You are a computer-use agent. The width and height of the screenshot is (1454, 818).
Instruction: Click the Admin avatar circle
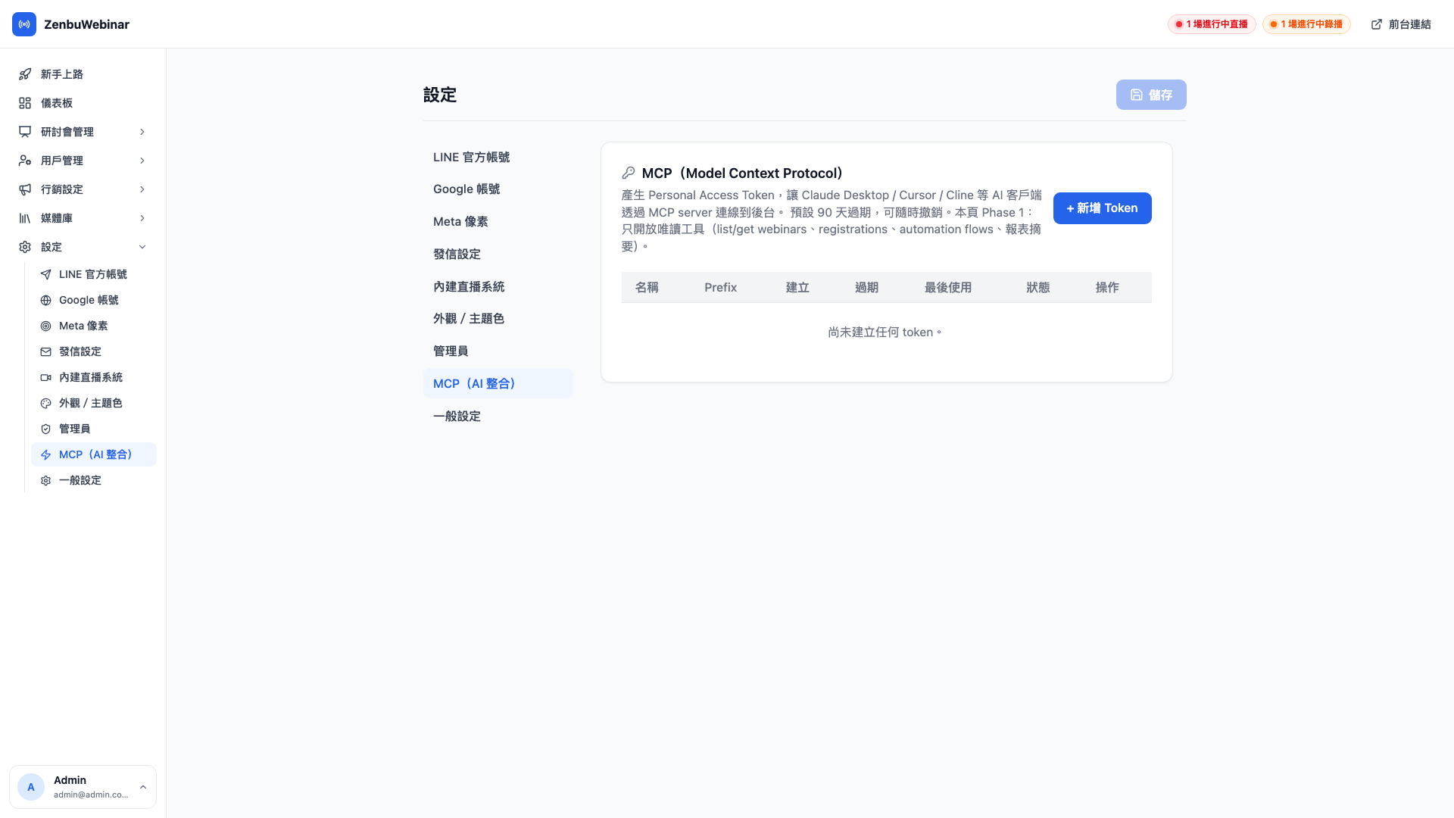31,787
